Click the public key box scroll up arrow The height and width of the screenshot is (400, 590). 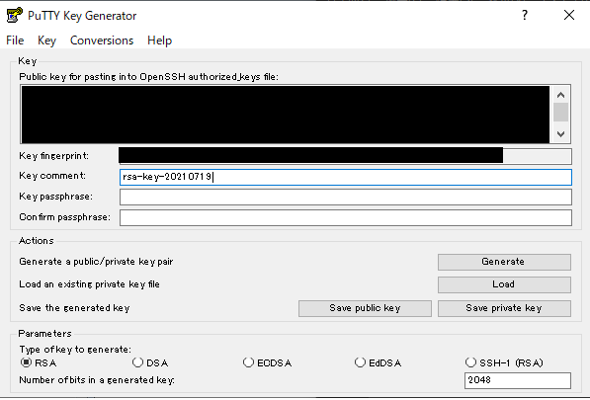[560, 95]
